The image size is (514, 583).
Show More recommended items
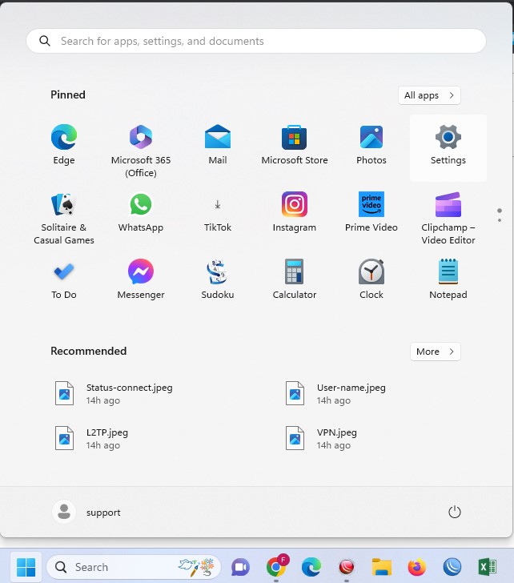436,352
